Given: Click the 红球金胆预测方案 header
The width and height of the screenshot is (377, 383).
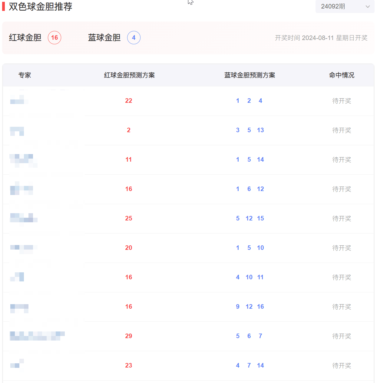Looking at the screenshot, I should (129, 75).
